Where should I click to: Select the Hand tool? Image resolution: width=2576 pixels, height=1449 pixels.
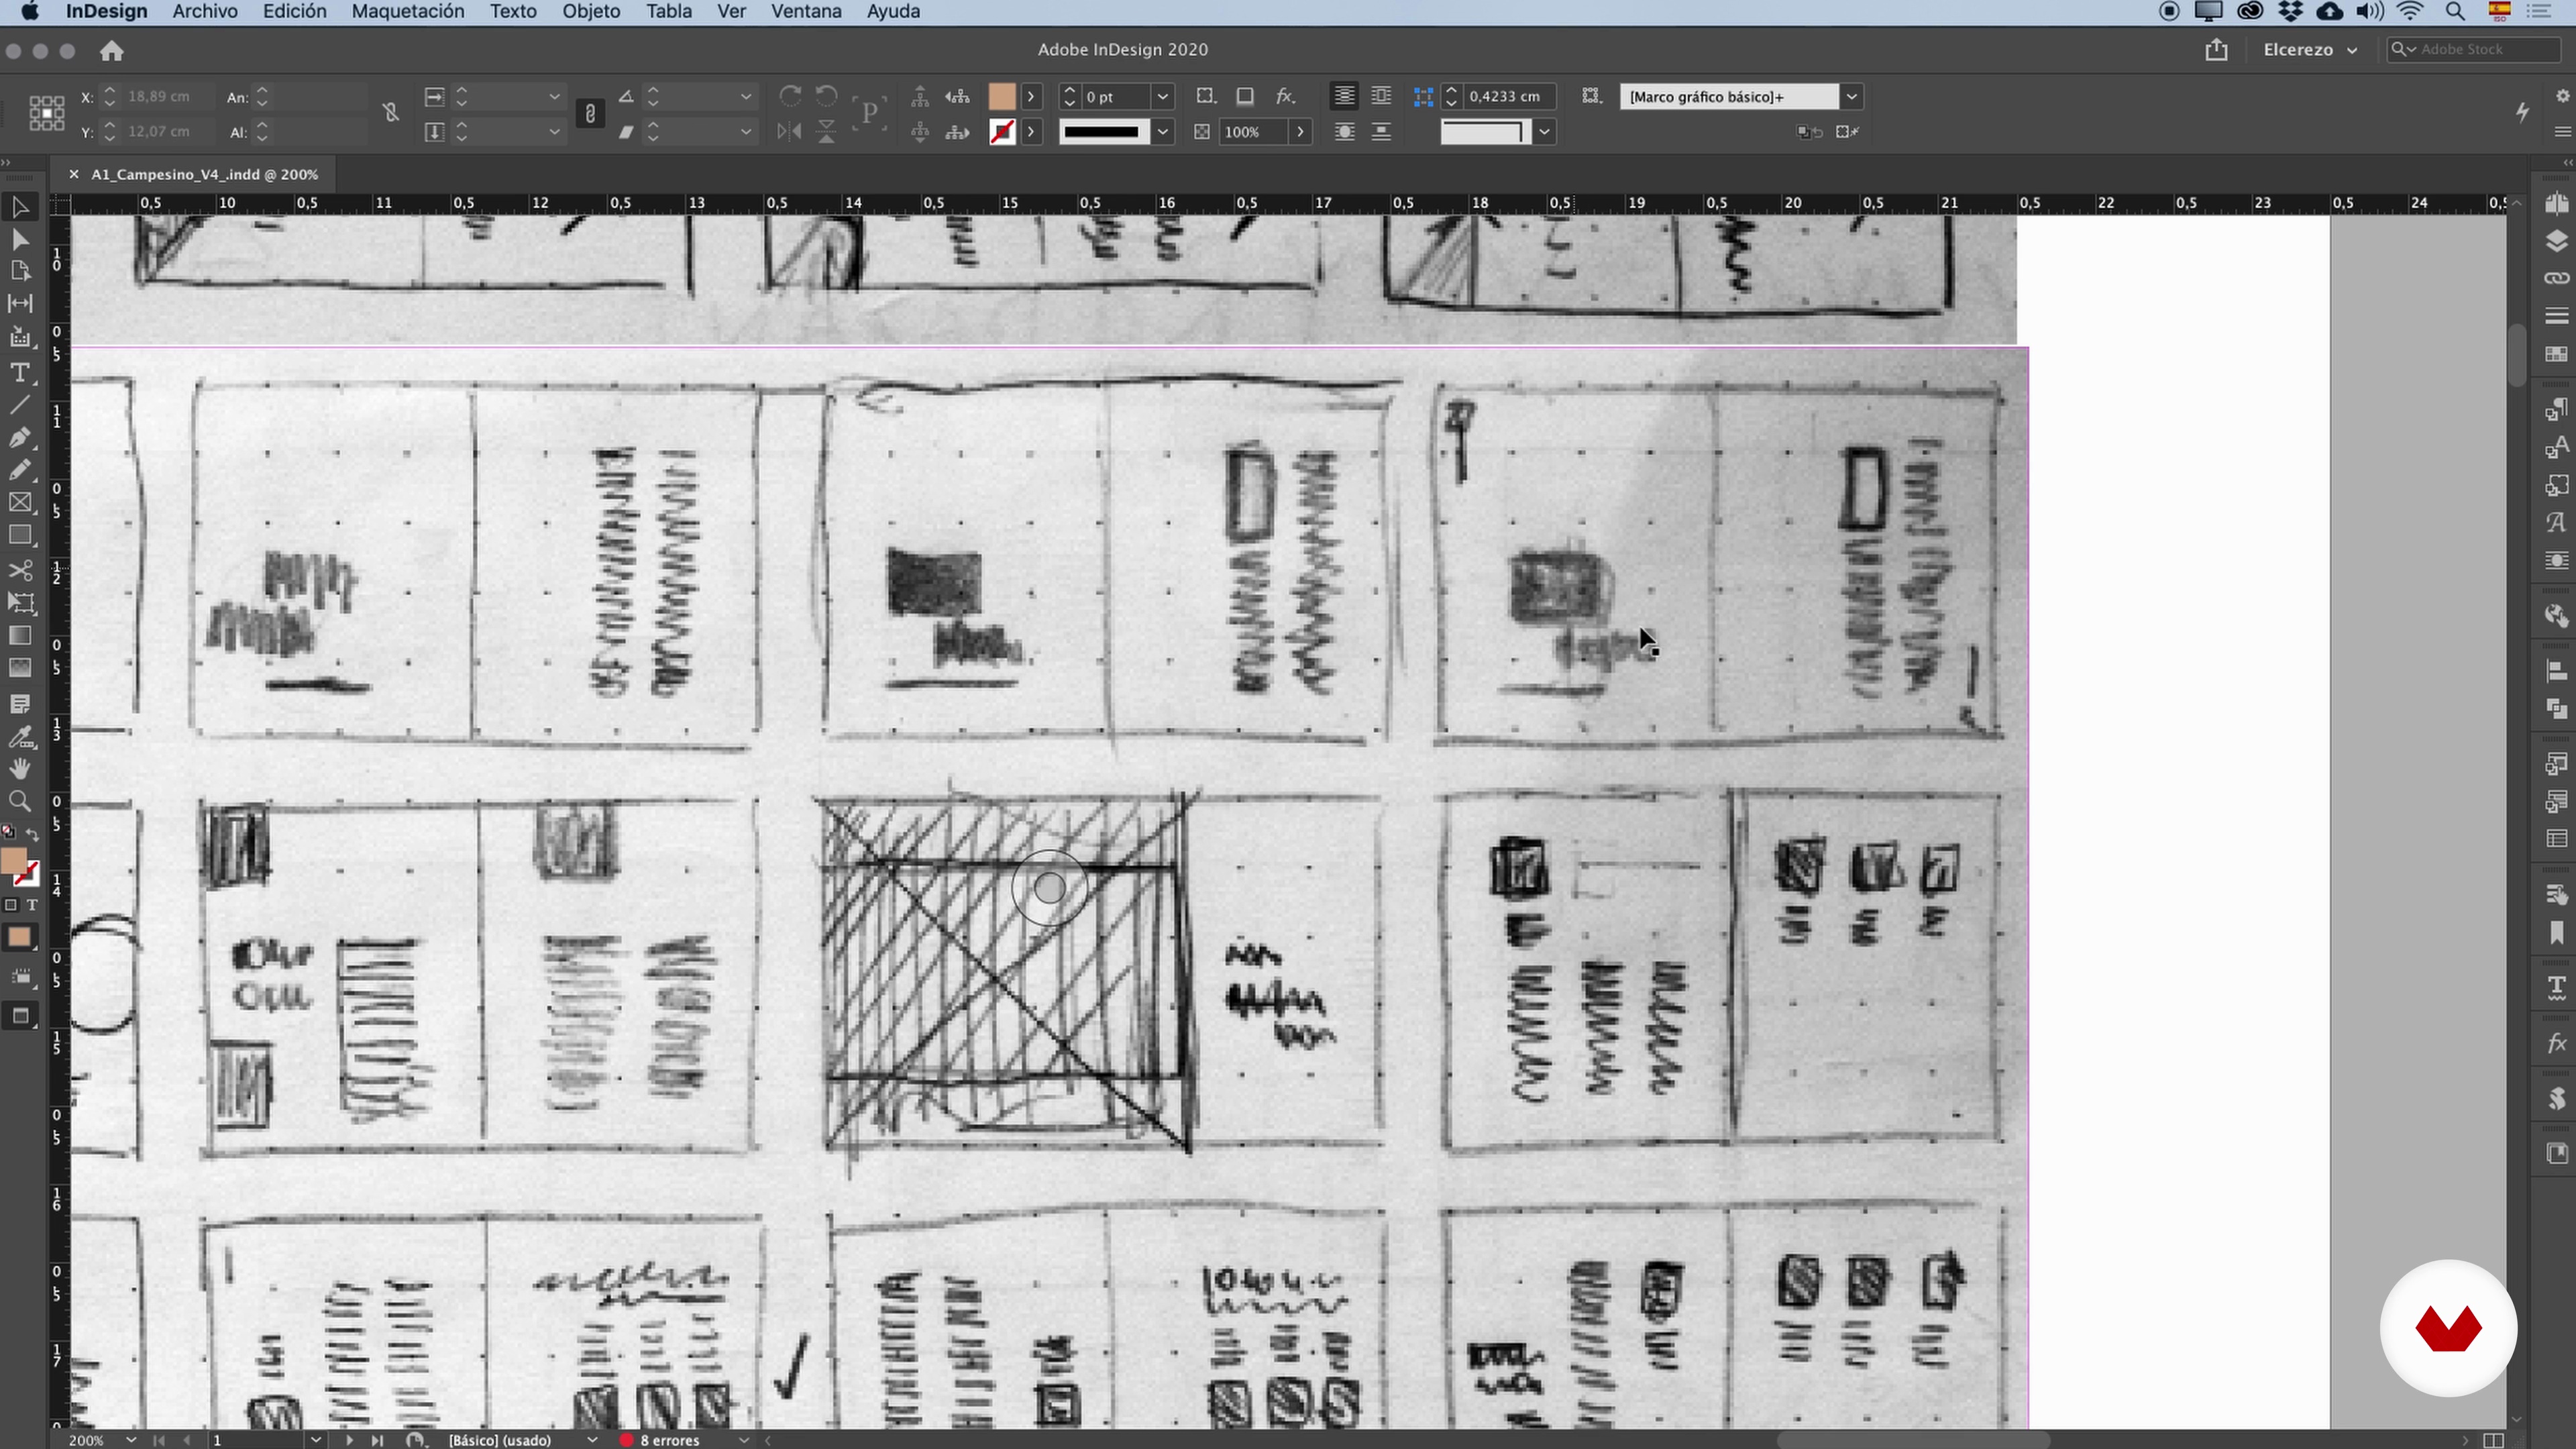(x=20, y=768)
